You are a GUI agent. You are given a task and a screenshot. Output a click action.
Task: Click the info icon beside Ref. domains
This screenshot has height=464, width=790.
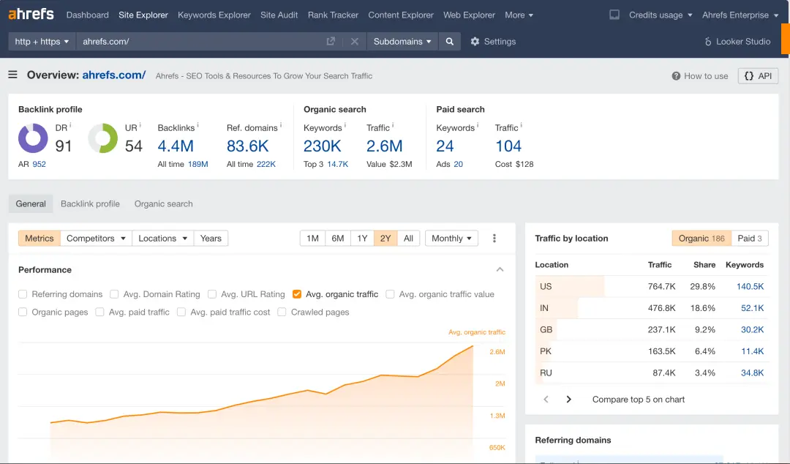(x=281, y=124)
